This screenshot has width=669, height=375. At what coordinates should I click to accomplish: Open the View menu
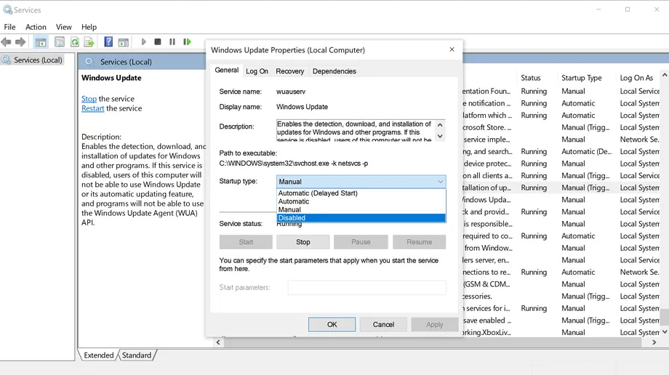point(63,27)
